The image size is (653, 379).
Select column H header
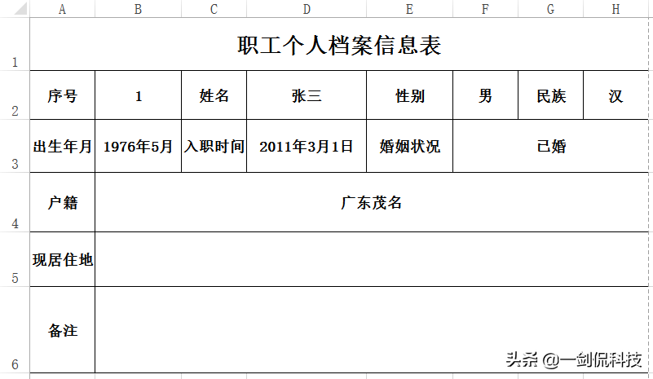pos(616,9)
